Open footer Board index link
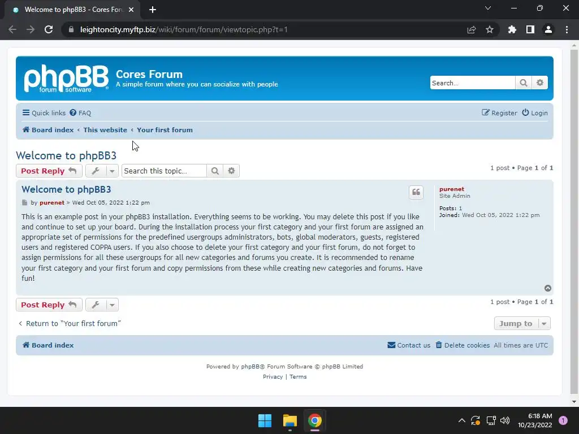This screenshot has height=434, width=579. [48, 345]
